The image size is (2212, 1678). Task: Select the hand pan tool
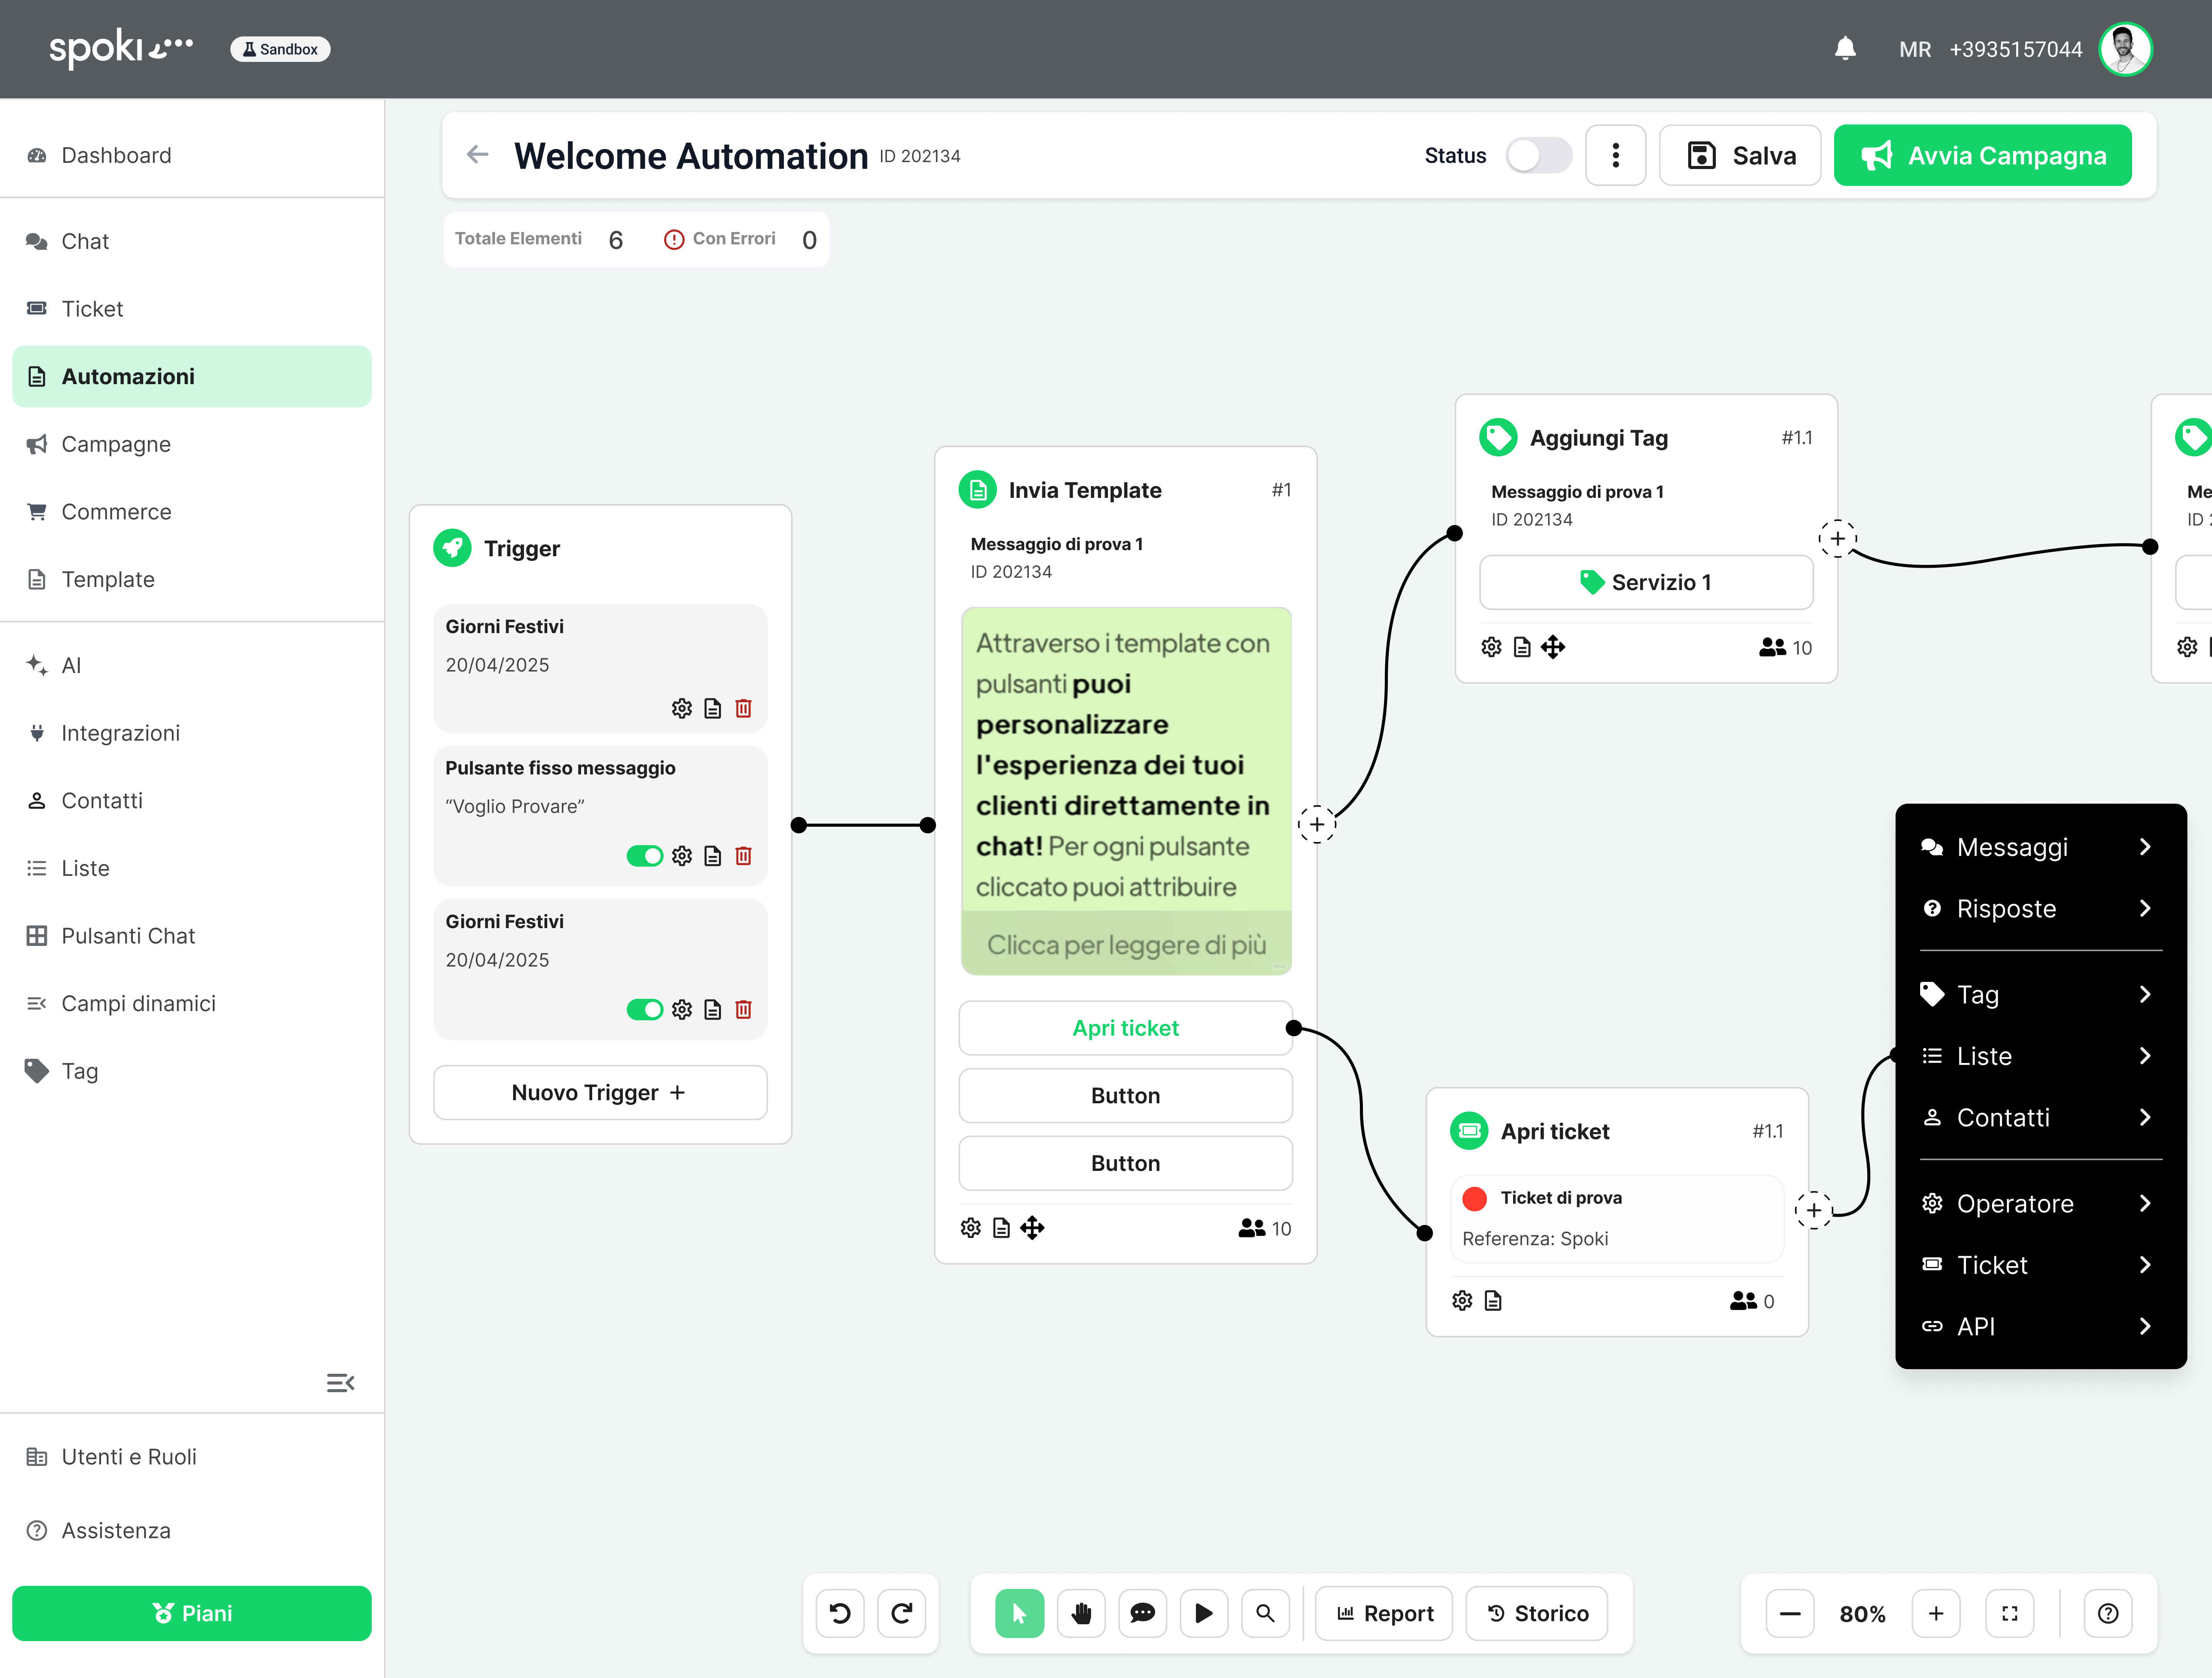pos(1081,1613)
